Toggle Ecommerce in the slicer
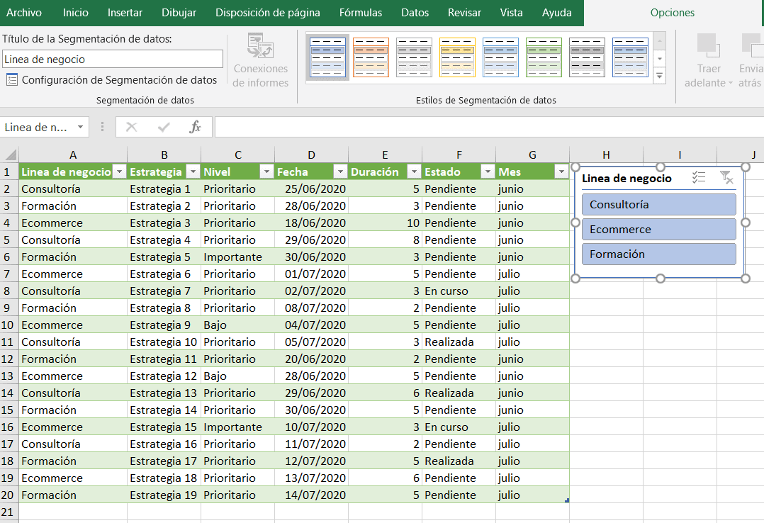Viewport: 764px width, 523px height. click(x=659, y=229)
